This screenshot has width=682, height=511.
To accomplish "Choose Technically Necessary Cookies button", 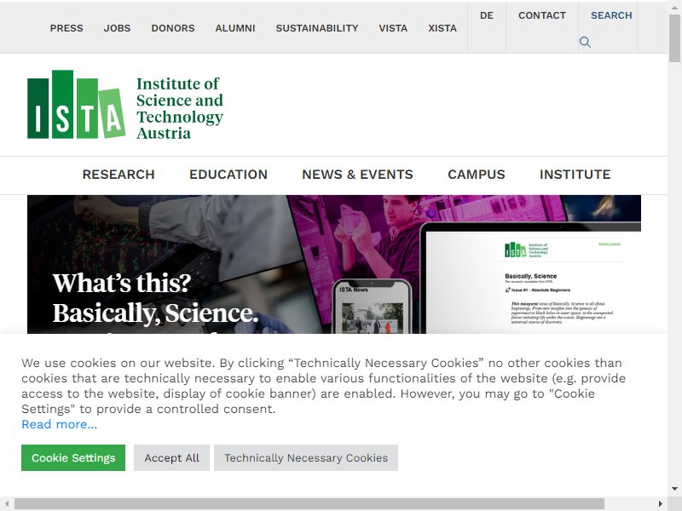I will click(x=306, y=457).
